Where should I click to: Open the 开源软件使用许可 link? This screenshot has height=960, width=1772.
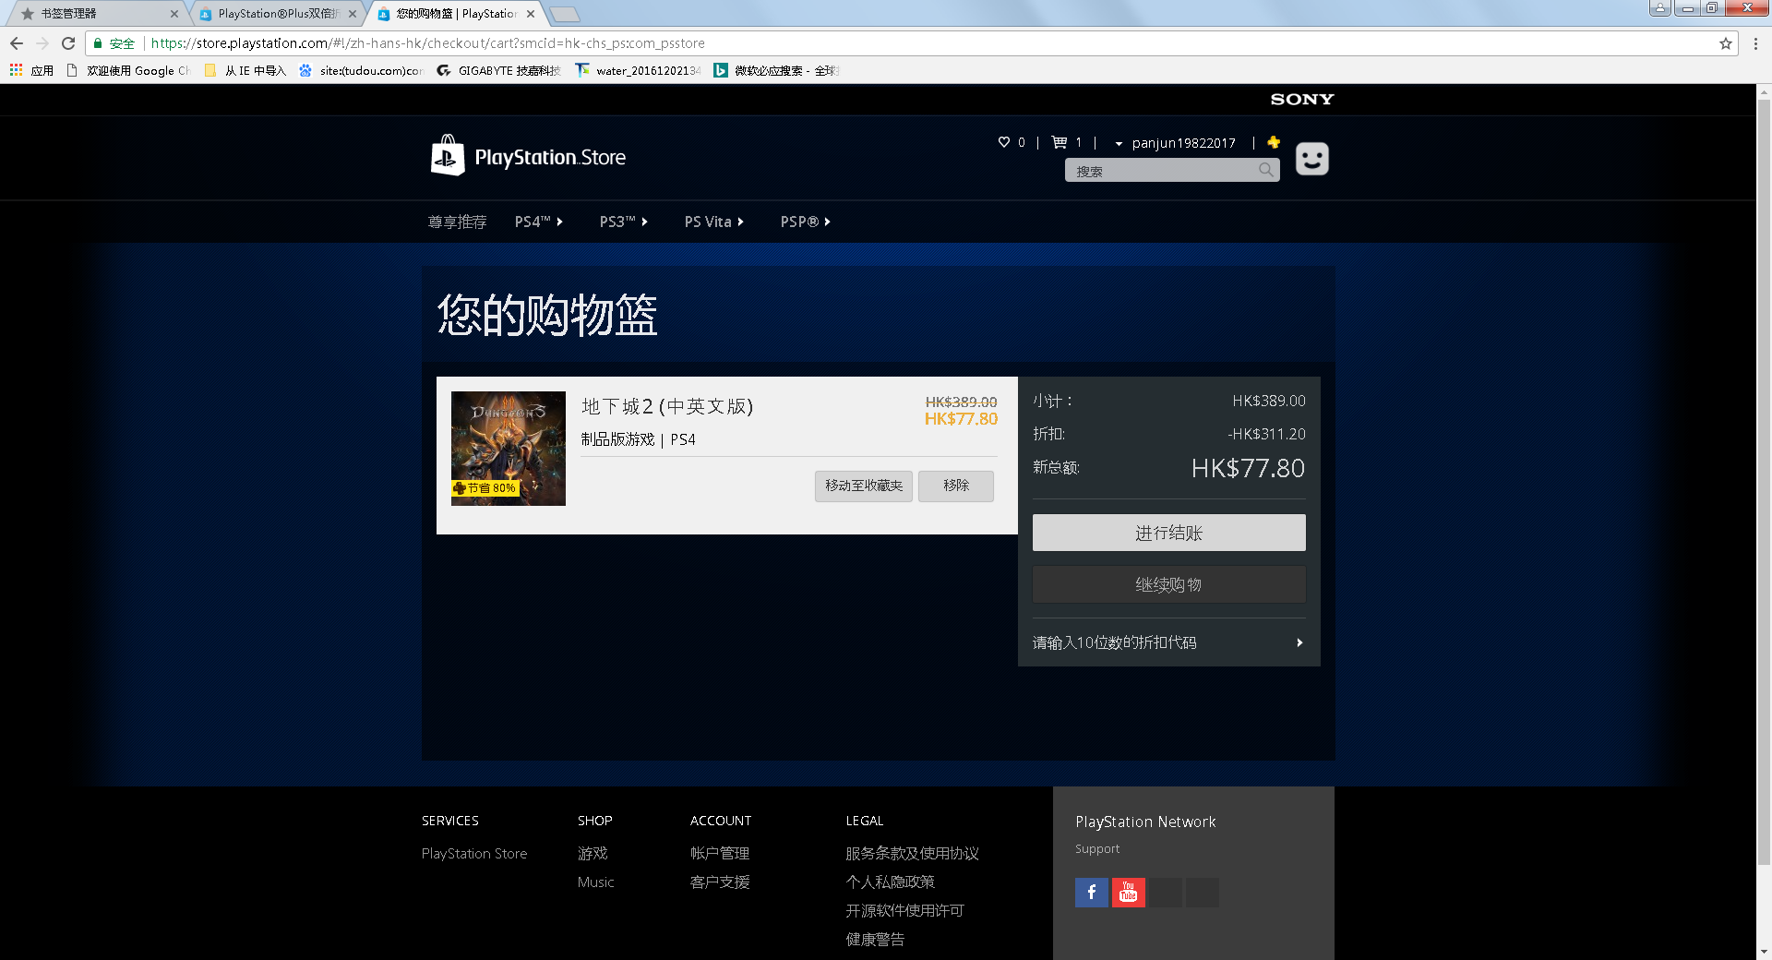pyautogui.click(x=904, y=911)
